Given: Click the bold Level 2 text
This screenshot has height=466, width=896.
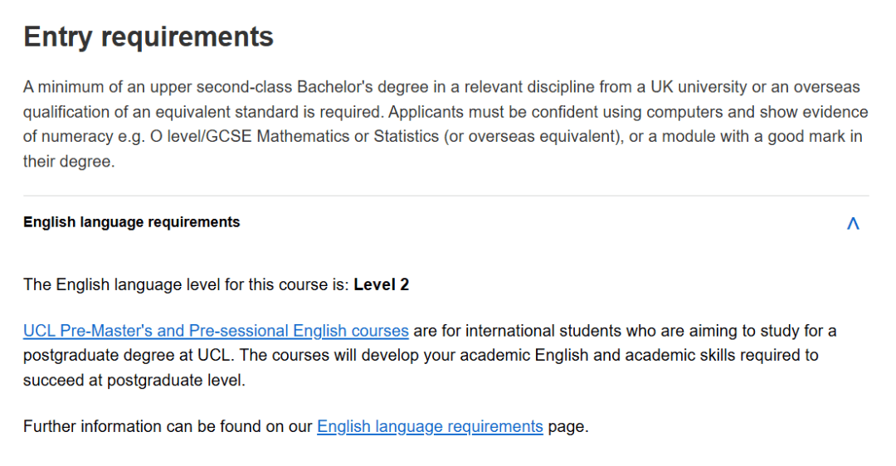Looking at the screenshot, I should 382,285.
